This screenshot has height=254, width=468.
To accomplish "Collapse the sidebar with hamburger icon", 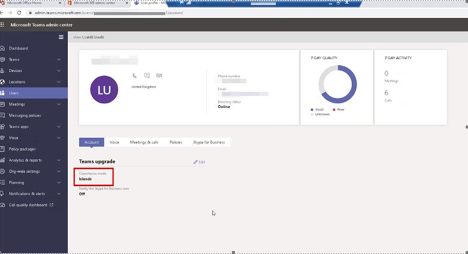I will (61, 37).
